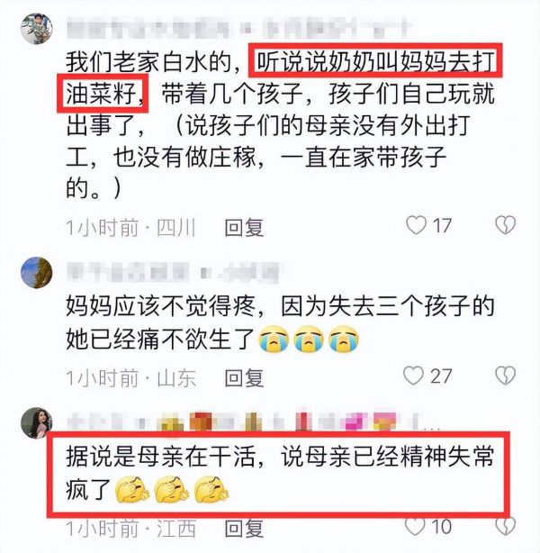The image size is (540, 553).
Task: Open second commenter's blue-yellow avatar
Action: point(37,273)
